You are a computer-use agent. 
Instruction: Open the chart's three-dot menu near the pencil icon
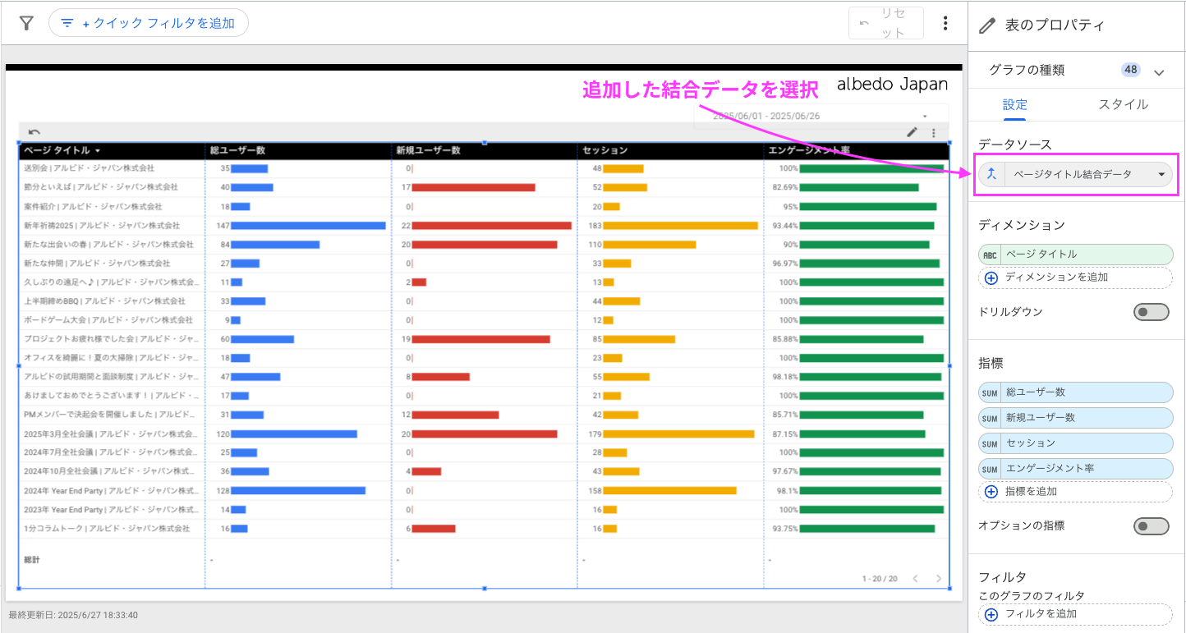click(x=933, y=132)
